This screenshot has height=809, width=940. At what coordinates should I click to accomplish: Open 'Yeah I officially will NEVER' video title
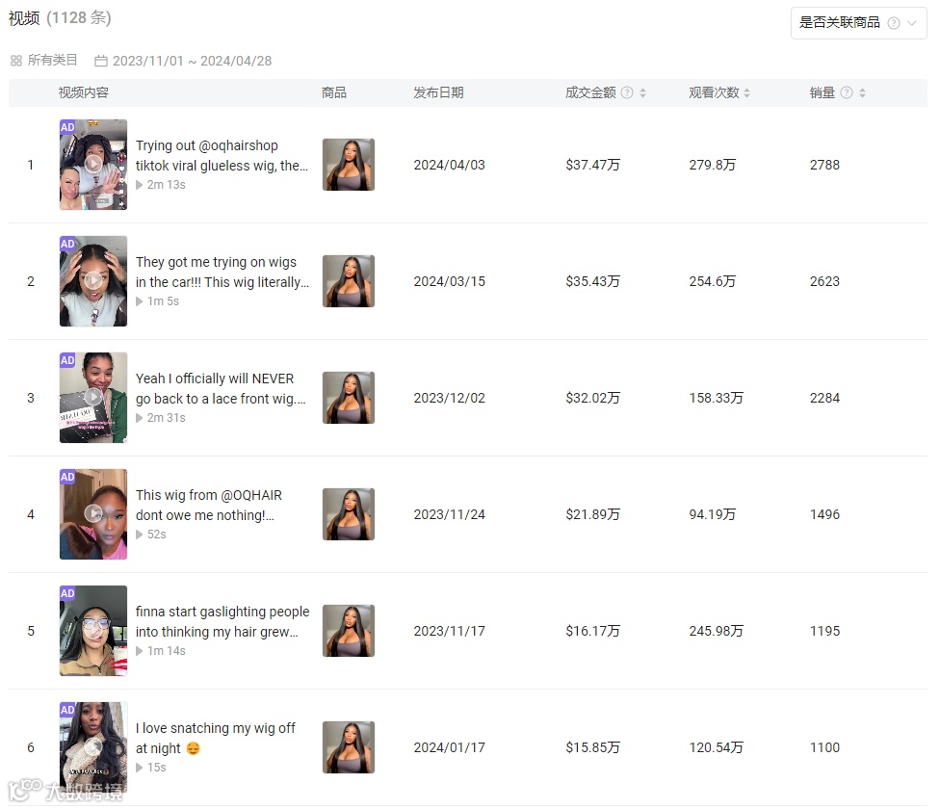(221, 388)
